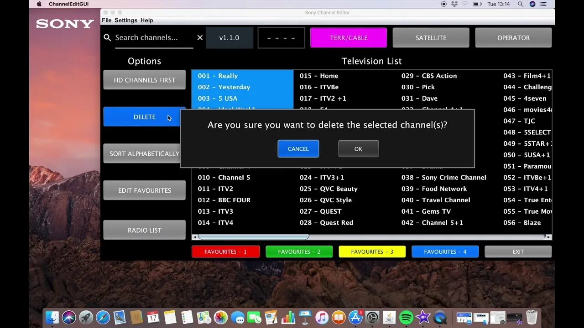
Task: Open Launchpad rocket icon in dock
Action: click(x=86, y=318)
